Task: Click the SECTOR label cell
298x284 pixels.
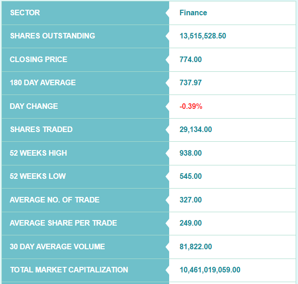Action: tap(25, 13)
